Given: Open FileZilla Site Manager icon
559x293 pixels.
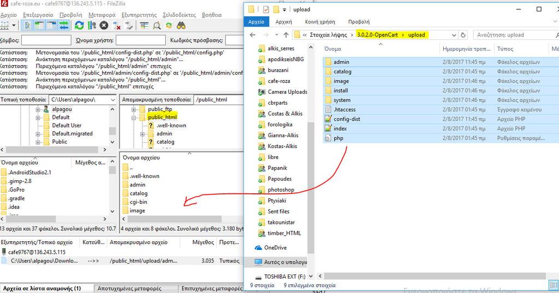Looking at the screenshot, I should 4,25.
